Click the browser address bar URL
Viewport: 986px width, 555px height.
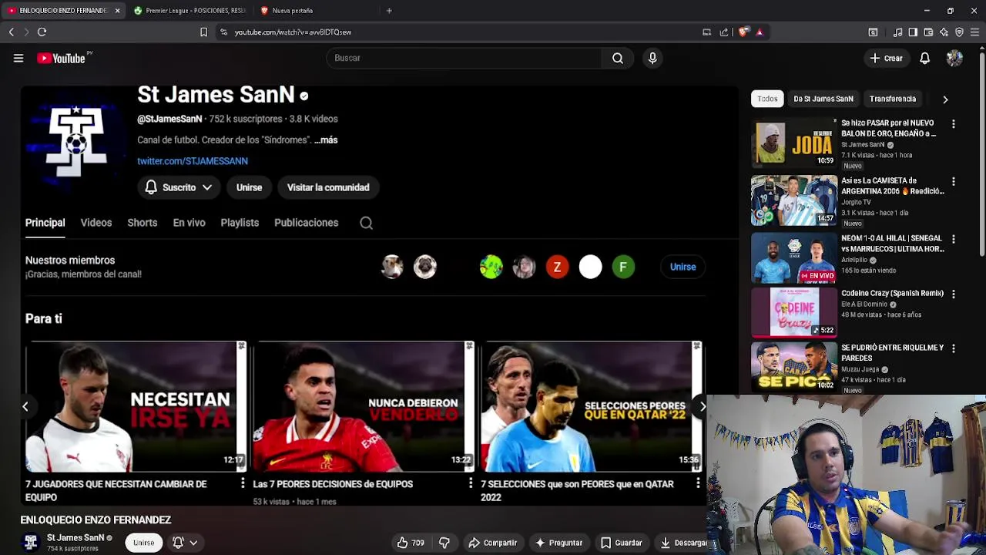coord(293,32)
